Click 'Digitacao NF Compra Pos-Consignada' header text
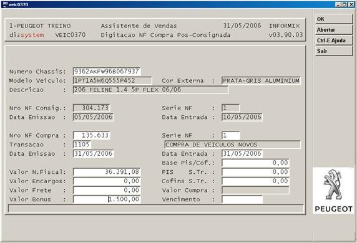357x243 pixels. (x=165, y=35)
